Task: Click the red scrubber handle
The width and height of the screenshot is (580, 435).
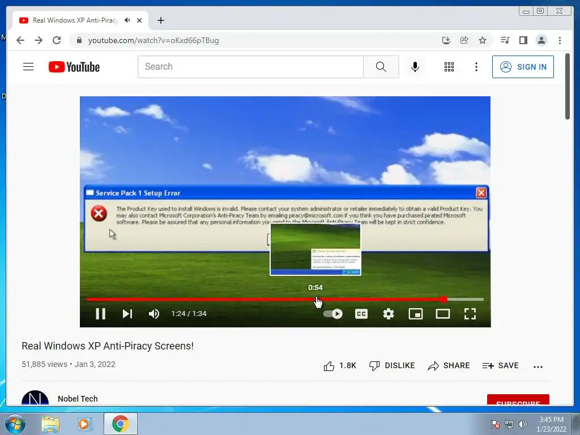Action: click(x=444, y=299)
